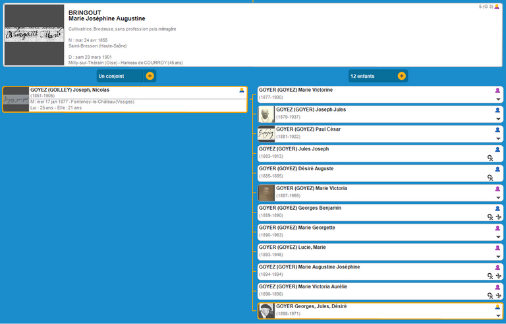The width and height of the screenshot is (506, 324).
Task: Click the plus icon beside '12 enfants'
Action: 401,76
